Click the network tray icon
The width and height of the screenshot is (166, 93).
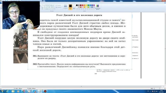[x=155, y=91]
